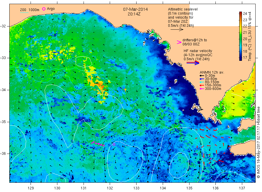Click the 130 longitude axis label
Image resolution: width=262 pixels, height=192 pixels.
[x=57, y=188]
